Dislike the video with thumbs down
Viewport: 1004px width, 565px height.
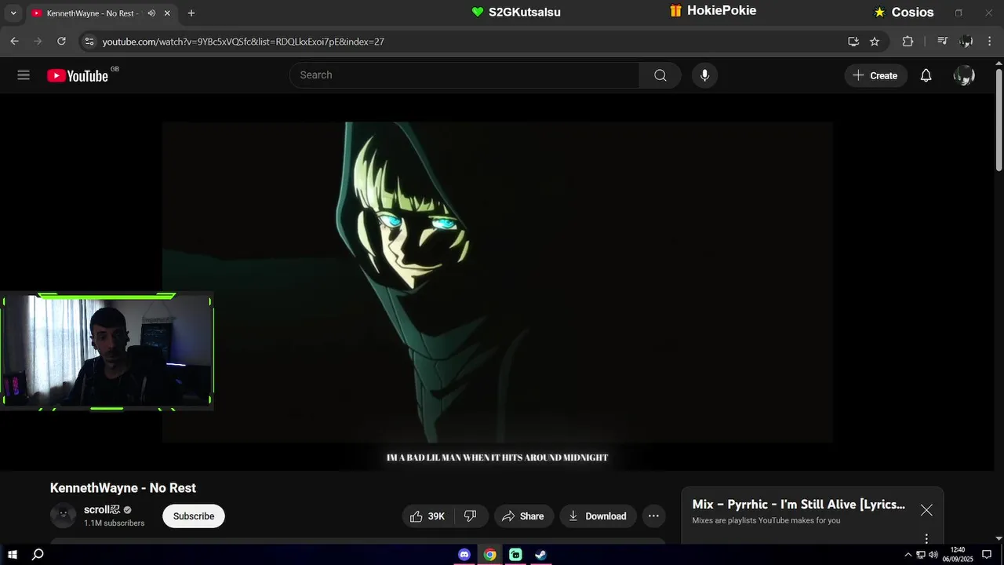coord(471,516)
